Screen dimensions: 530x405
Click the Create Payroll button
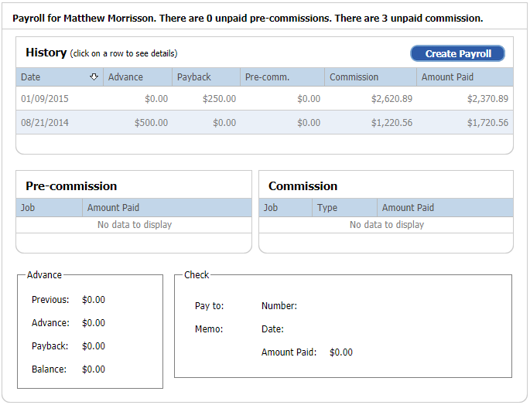tap(458, 53)
